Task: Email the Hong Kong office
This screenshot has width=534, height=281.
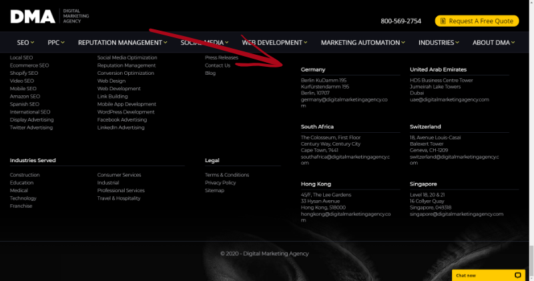Action: 345,217
